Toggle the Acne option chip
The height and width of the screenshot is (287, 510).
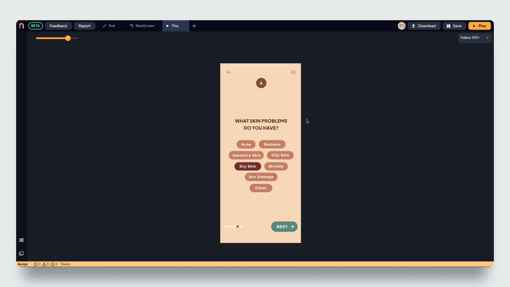(x=246, y=145)
